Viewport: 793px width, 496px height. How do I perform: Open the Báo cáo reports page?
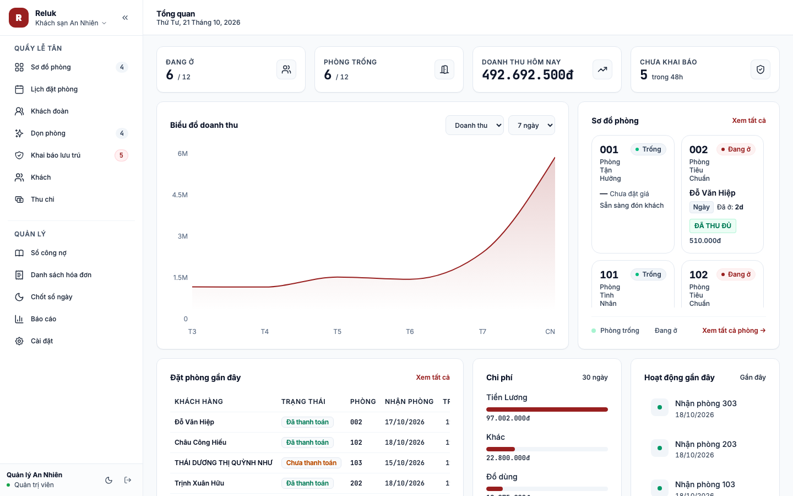[x=72, y=319]
